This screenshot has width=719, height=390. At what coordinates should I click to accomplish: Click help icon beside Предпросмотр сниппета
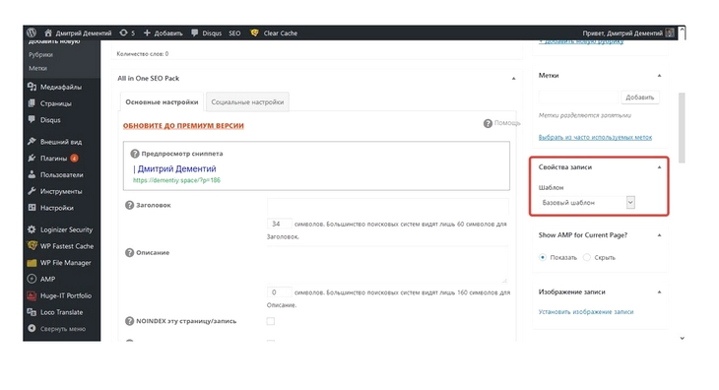pos(134,154)
